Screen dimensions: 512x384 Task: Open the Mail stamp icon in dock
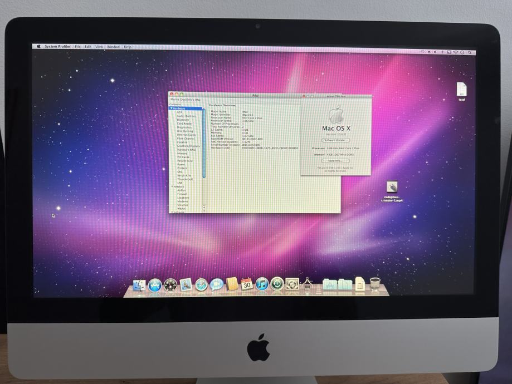click(x=186, y=285)
